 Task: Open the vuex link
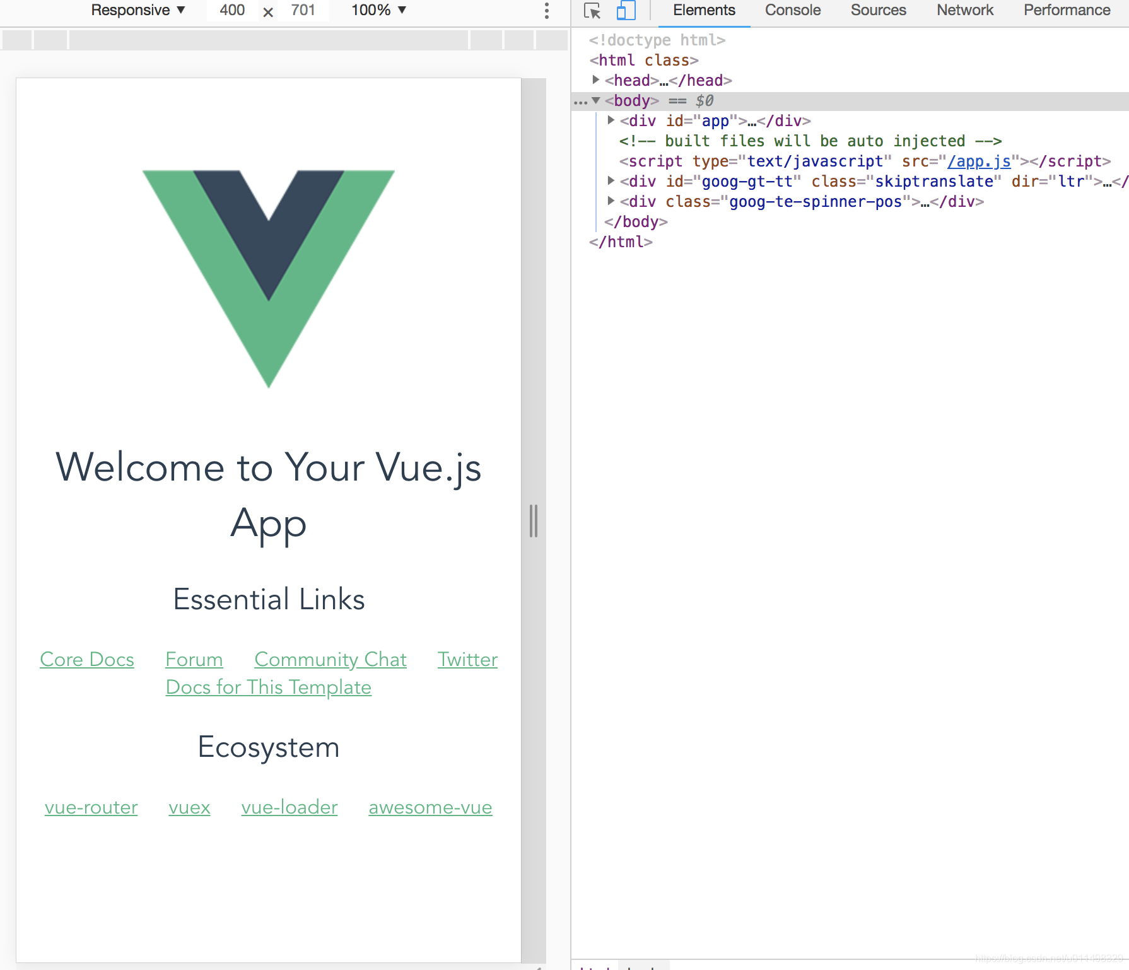[x=189, y=807]
